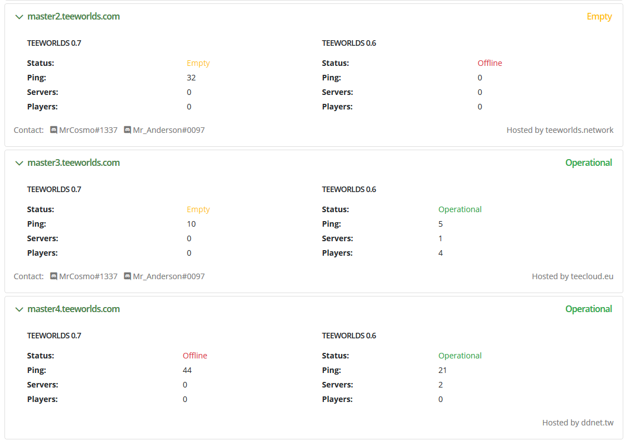Open master4.teeworlds.com header link
This screenshot has height=445, width=635.
point(74,309)
